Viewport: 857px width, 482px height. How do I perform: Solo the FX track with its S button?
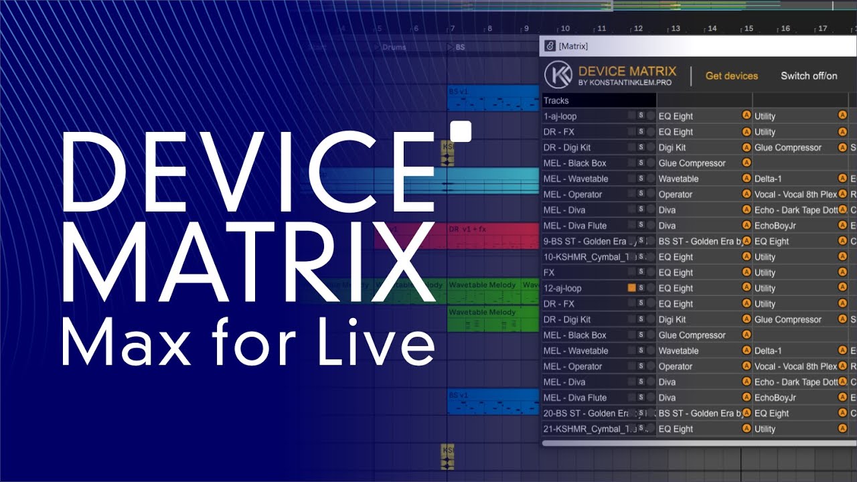pyautogui.click(x=641, y=272)
